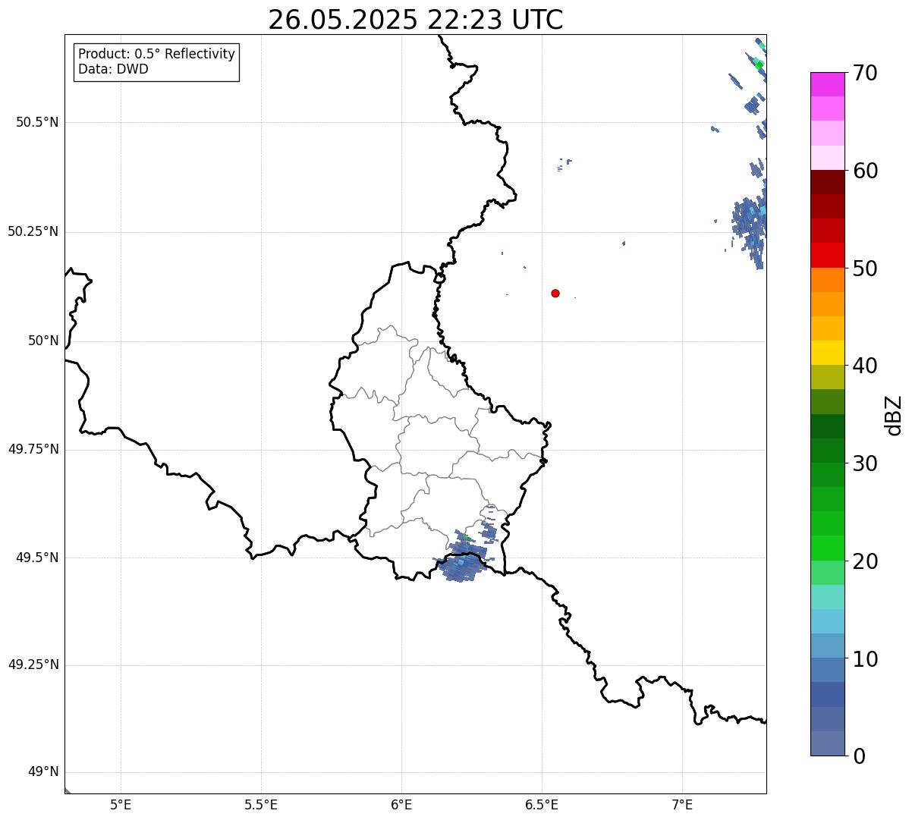Click the colorbar tick label 40
Image resolution: width=912 pixels, height=820 pixels.
[866, 366]
